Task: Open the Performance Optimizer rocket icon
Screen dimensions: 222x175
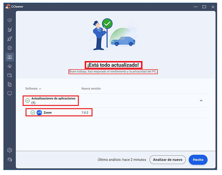Action: click(9, 39)
